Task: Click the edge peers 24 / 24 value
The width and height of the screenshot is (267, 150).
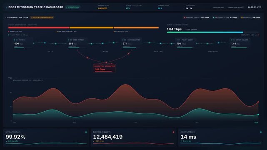Action: click(x=189, y=8)
